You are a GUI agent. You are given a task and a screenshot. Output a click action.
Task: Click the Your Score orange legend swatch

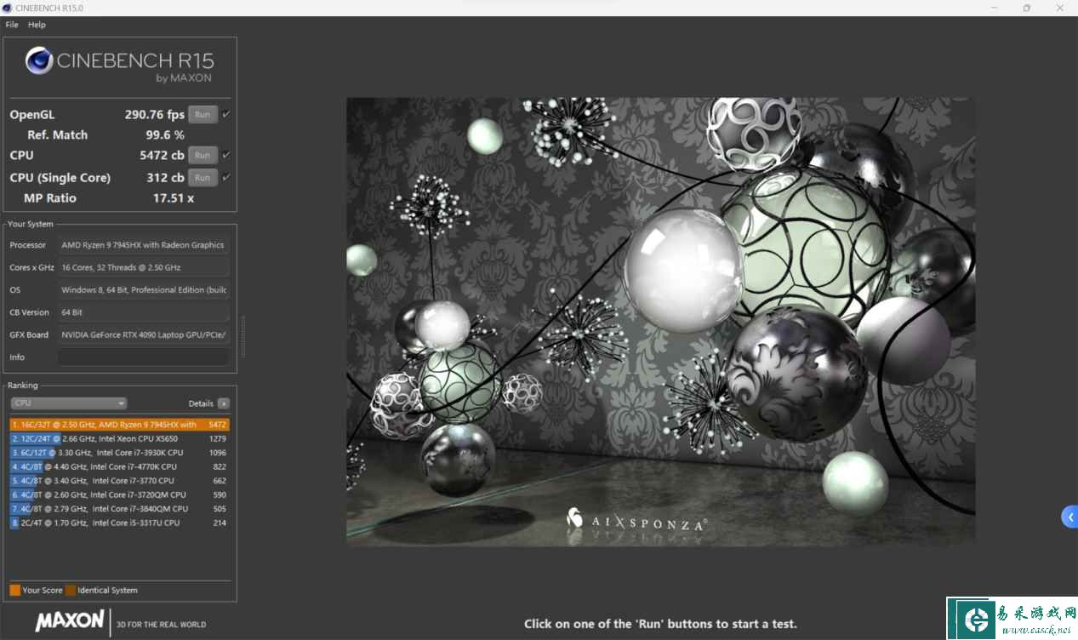point(14,590)
